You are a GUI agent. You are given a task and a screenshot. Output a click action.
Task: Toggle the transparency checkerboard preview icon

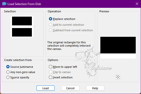click(x=118, y=77)
